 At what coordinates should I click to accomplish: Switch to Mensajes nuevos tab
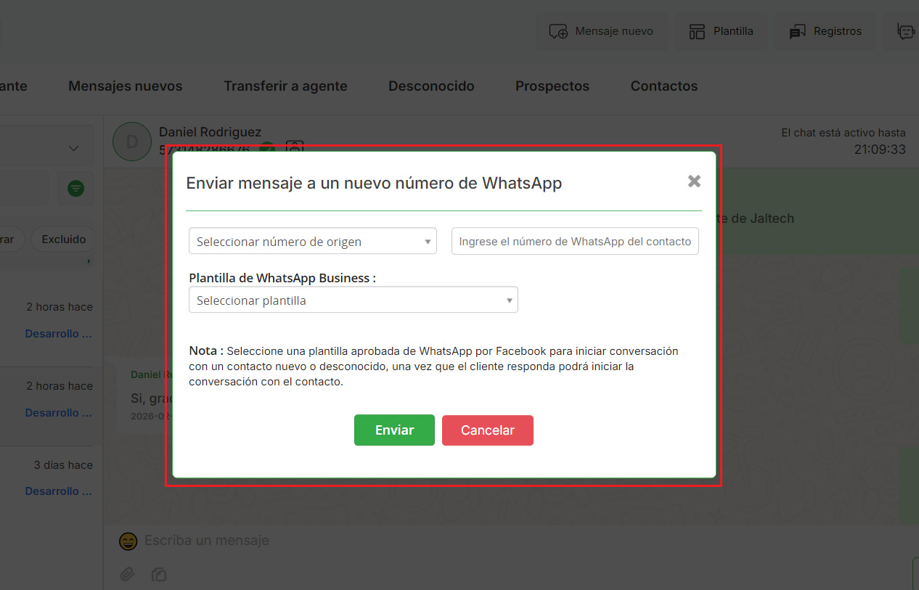(x=125, y=86)
